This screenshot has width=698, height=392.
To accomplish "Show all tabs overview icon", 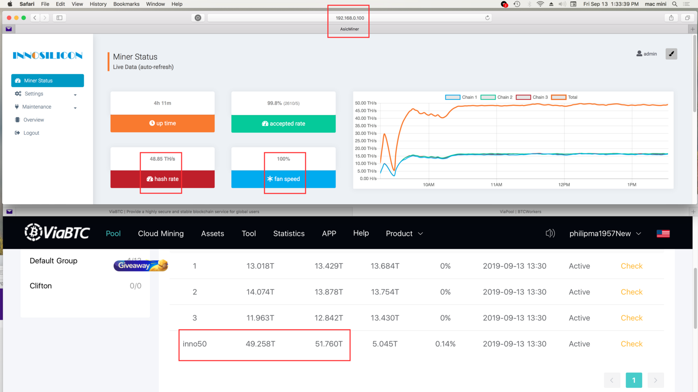I will pyautogui.click(x=688, y=18).
